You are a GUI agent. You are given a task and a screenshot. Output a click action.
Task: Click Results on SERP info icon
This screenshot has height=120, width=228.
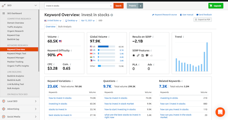153,37
